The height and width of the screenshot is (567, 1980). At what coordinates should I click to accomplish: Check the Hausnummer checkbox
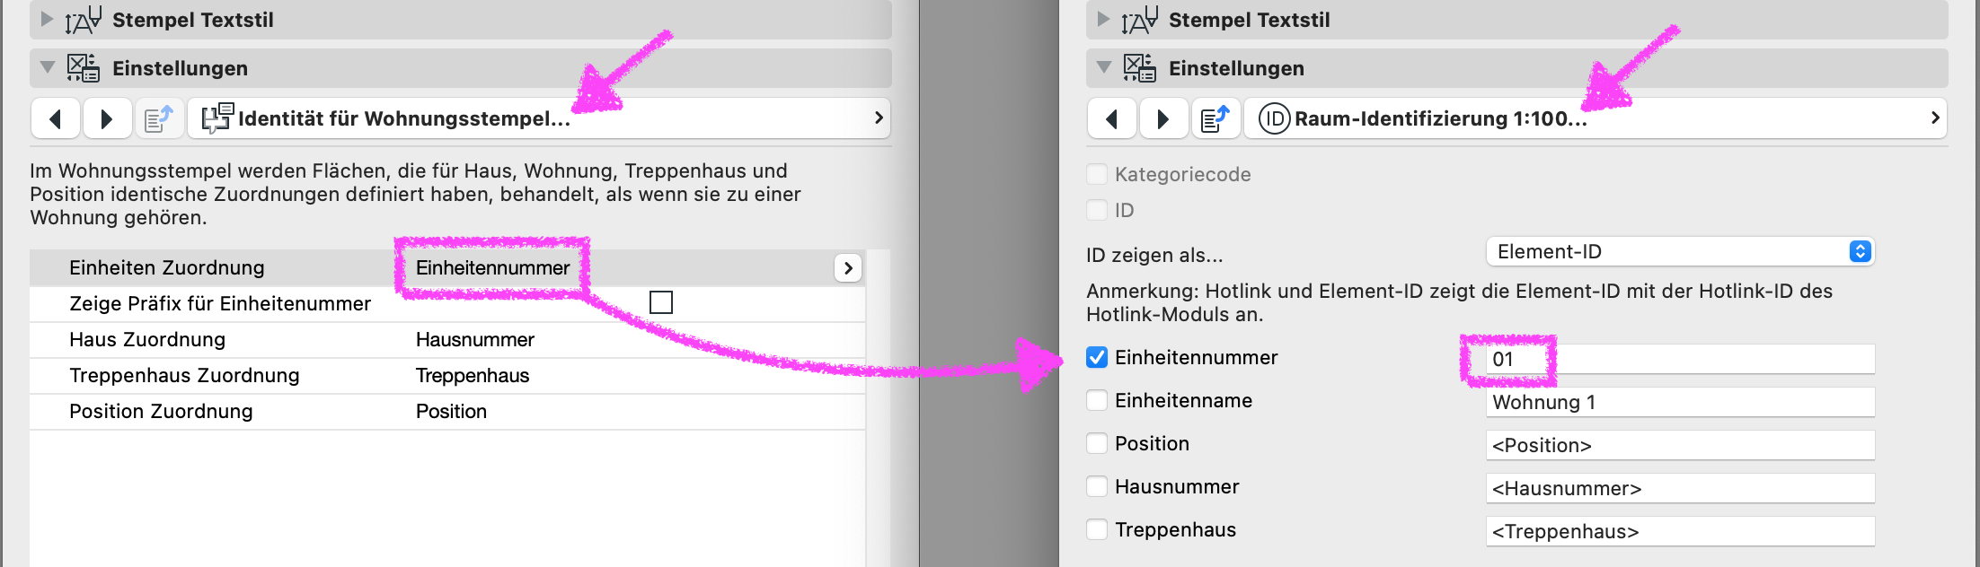(x=1097, y=486)
